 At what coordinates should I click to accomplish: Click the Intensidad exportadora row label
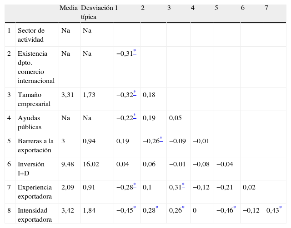(35, 215)
